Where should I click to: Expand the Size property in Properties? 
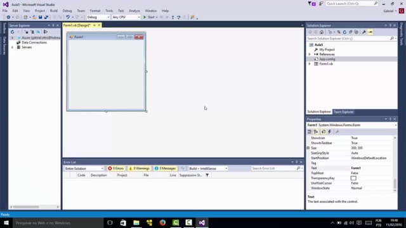coord(308,148)
